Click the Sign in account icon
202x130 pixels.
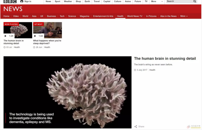coord(22,1)
